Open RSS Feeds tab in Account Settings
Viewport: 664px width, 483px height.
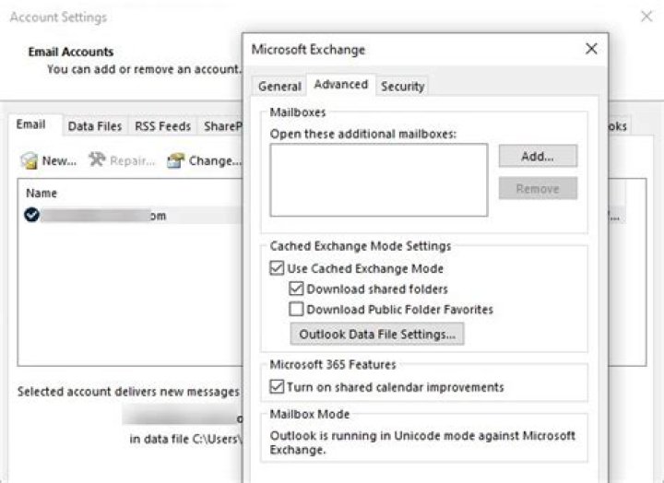[162, 126]
